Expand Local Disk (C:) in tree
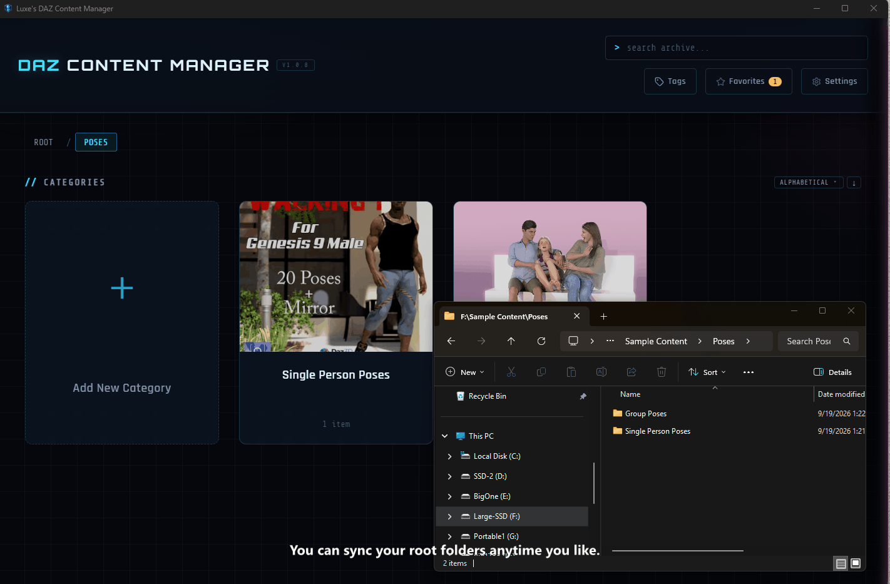This screenshot has height=584, width=890. pos(449,456)
